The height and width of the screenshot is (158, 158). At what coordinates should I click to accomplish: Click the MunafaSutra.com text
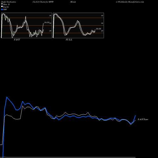point(136,2)
